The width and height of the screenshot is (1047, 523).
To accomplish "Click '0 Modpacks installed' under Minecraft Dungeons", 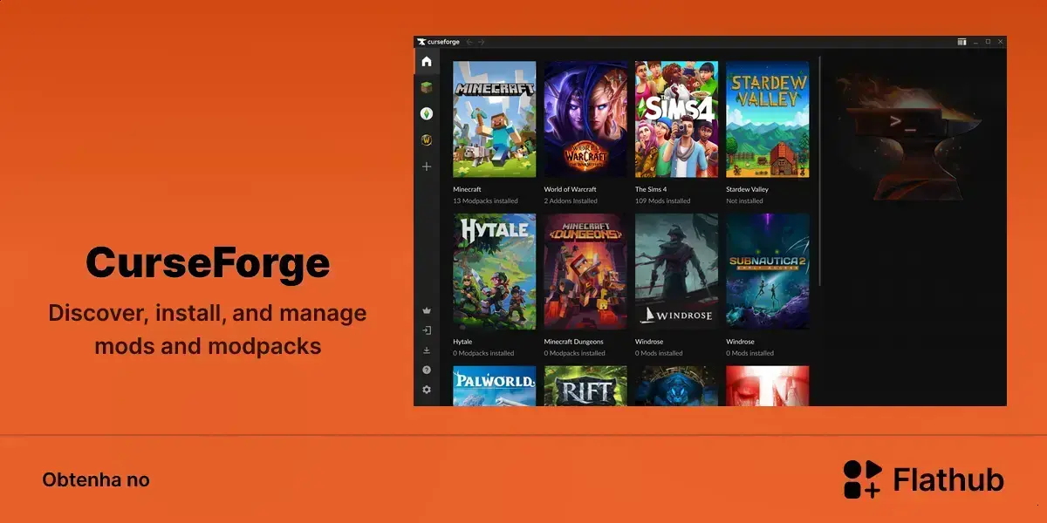I will coord(574,353).
